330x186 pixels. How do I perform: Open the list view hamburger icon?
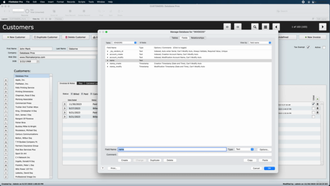coord(266,27)
